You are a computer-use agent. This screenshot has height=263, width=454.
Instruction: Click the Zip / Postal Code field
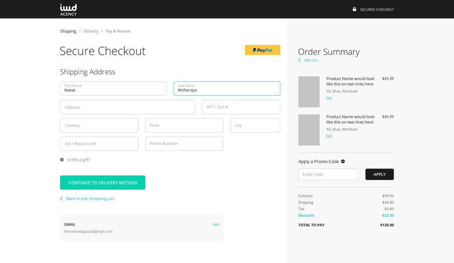[x=99, y=143]
